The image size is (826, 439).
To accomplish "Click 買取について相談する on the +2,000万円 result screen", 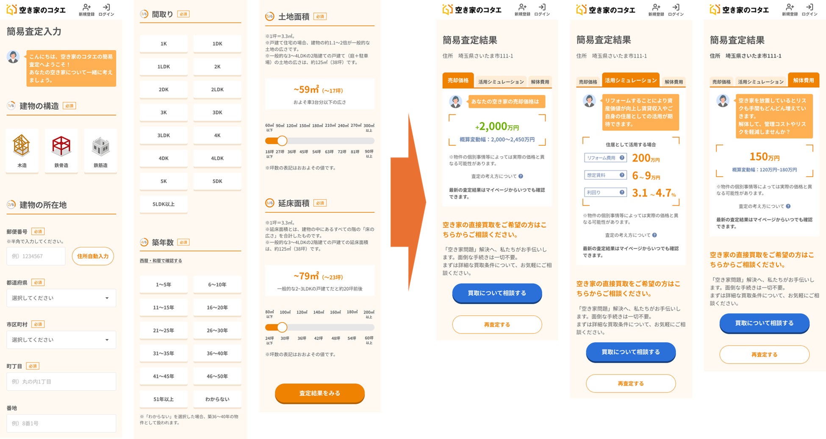I will [x=497, y=293].
